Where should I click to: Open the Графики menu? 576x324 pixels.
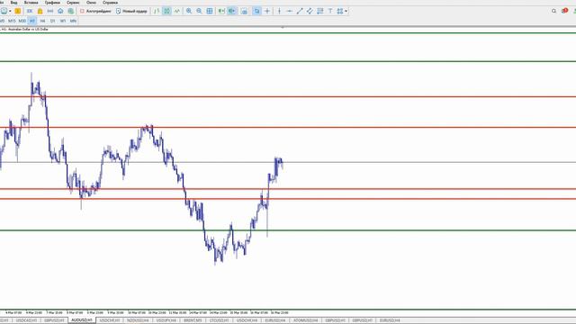(x=52, y=3)
